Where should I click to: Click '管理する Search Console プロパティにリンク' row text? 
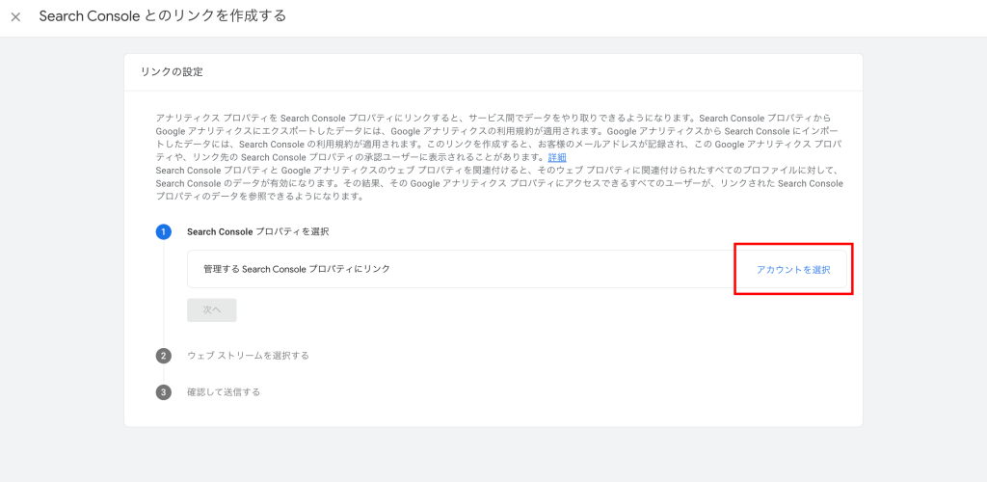(x=297, y=269)
